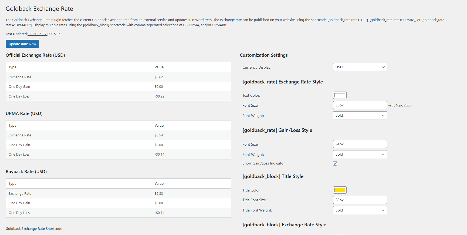This screenshot has width=467, height=235.
Task: Click the Official One Day Loss -$0.22 cell
Action: 160,96
